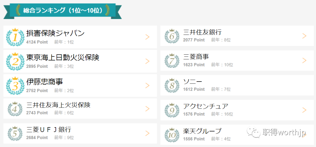Click the rank 5 laurel badge icon
316x147 pixels.
click(15, 133)
